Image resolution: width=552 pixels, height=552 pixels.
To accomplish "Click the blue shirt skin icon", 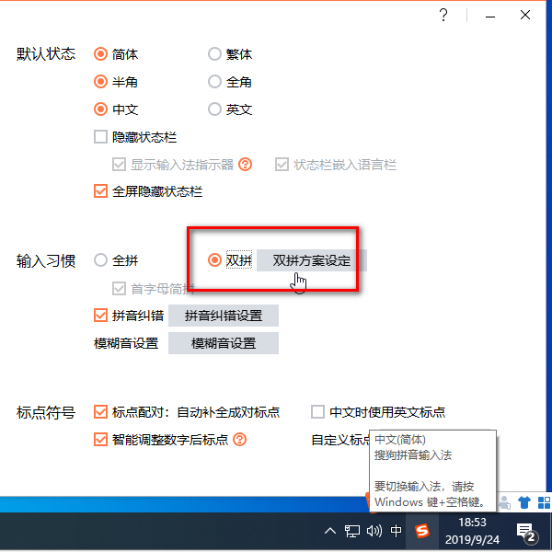I will [523, 502].
